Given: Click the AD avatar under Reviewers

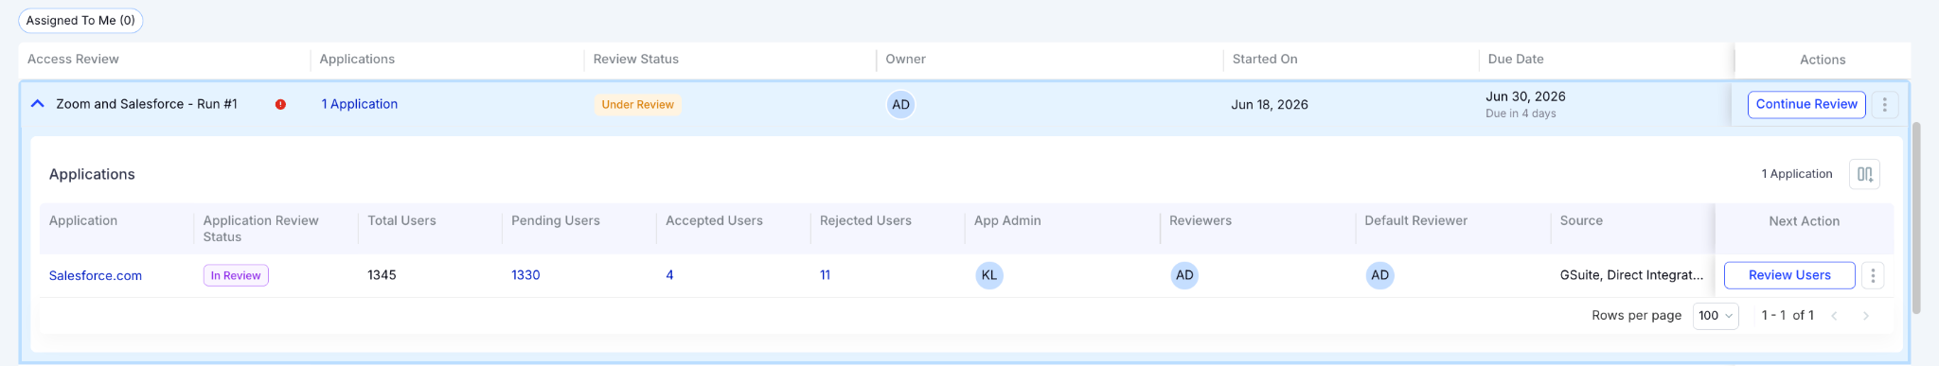Looking at the screenshot, I should click(1184, 275).
